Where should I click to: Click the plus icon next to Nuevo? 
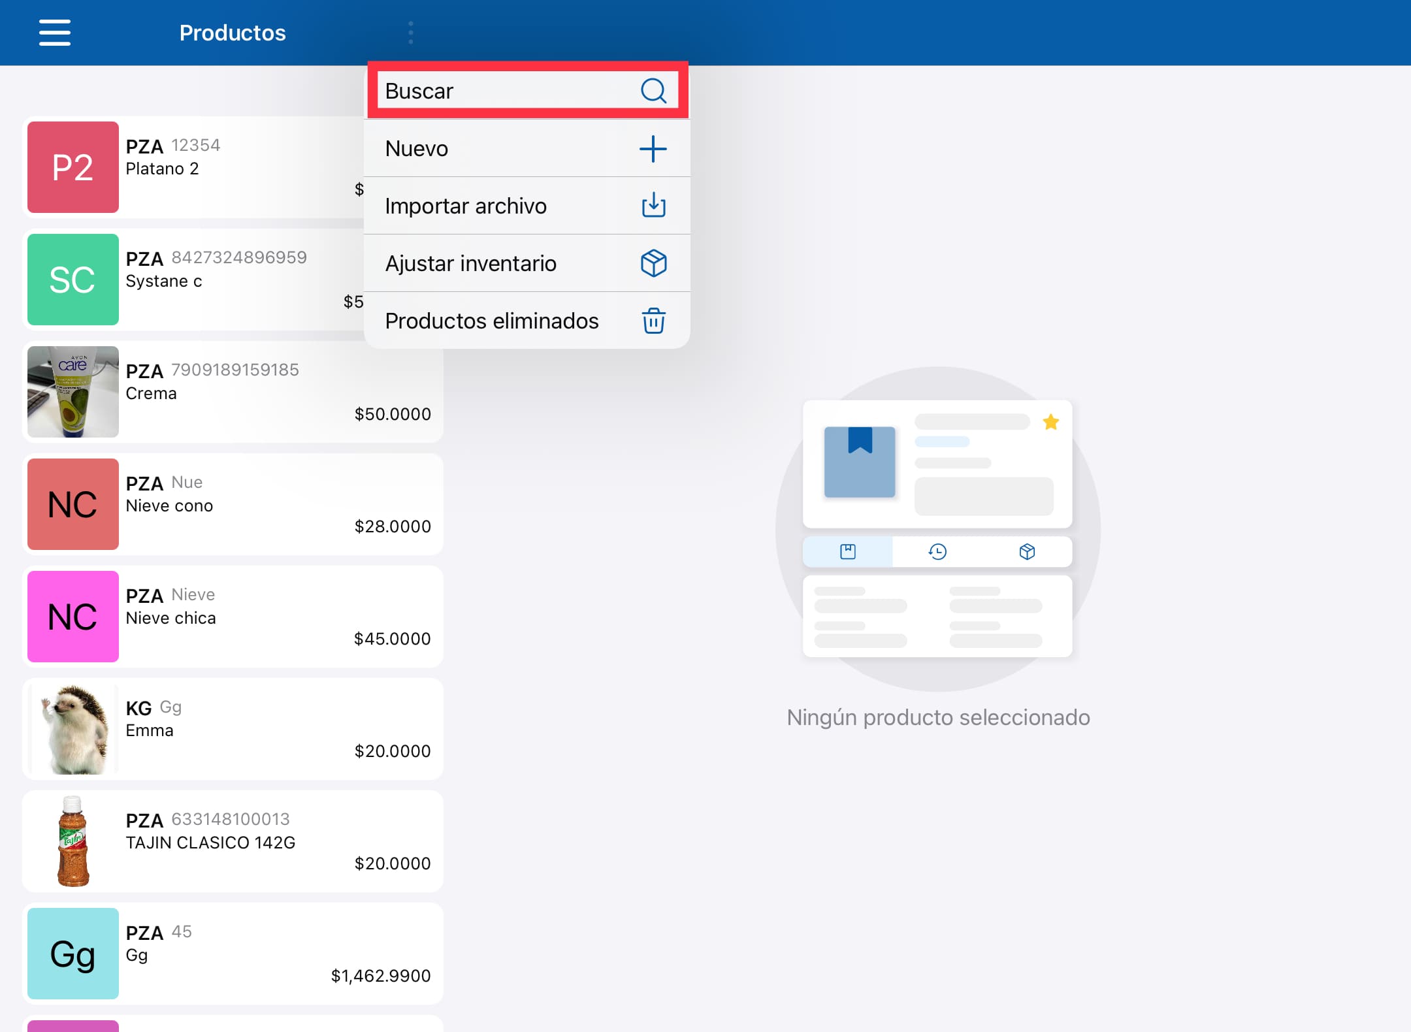(x=653, y=148)
